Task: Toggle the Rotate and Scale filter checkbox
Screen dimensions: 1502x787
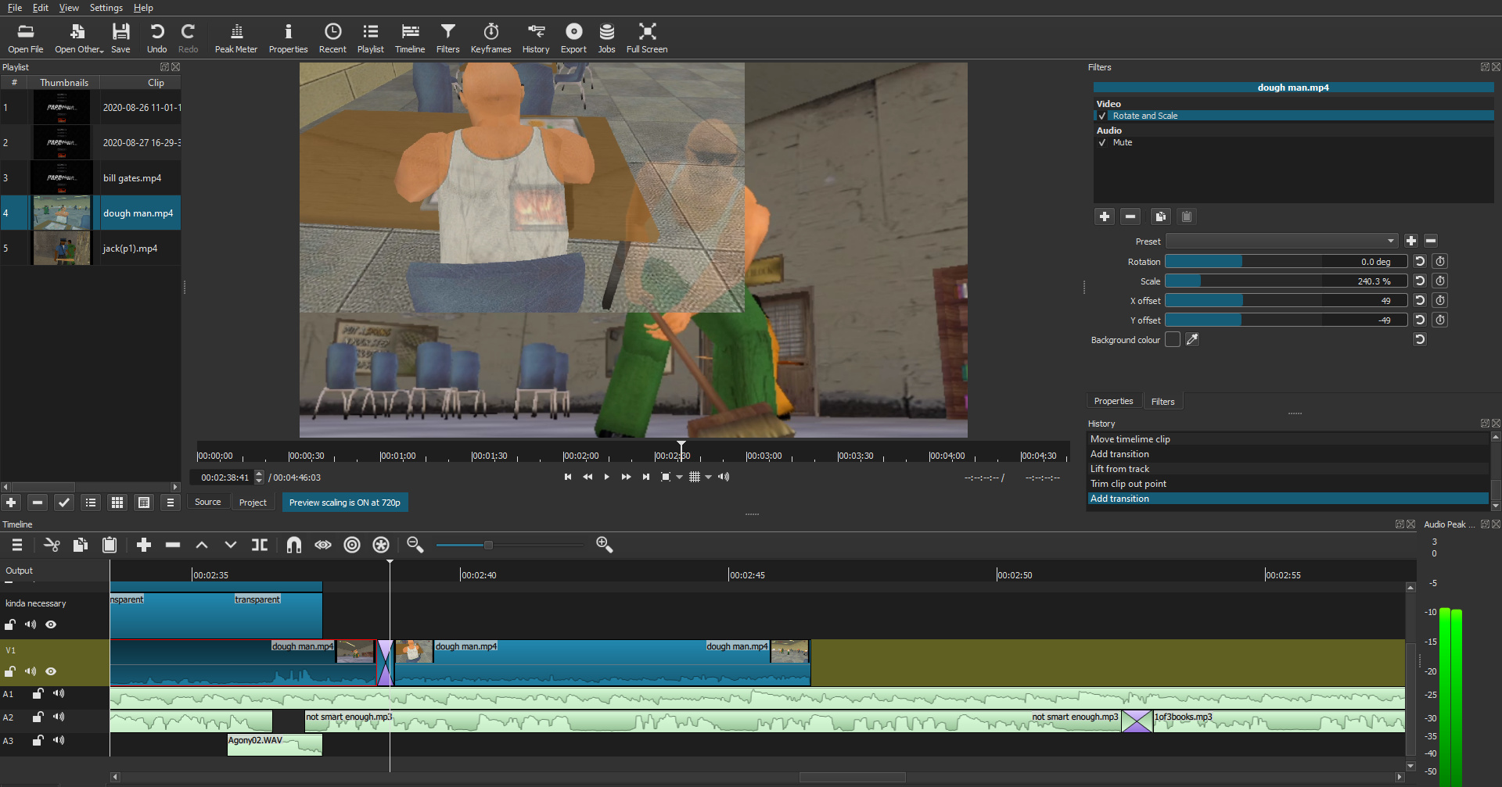Action: (x=1102, y=116)
